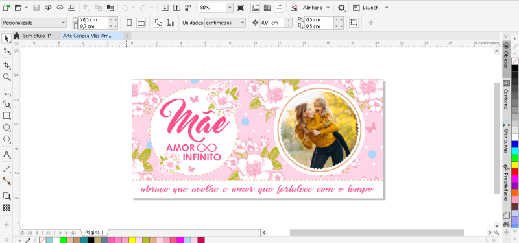Add a new document tab
Image resolution: width=519 pixels, height=243 pixels.
127,36
